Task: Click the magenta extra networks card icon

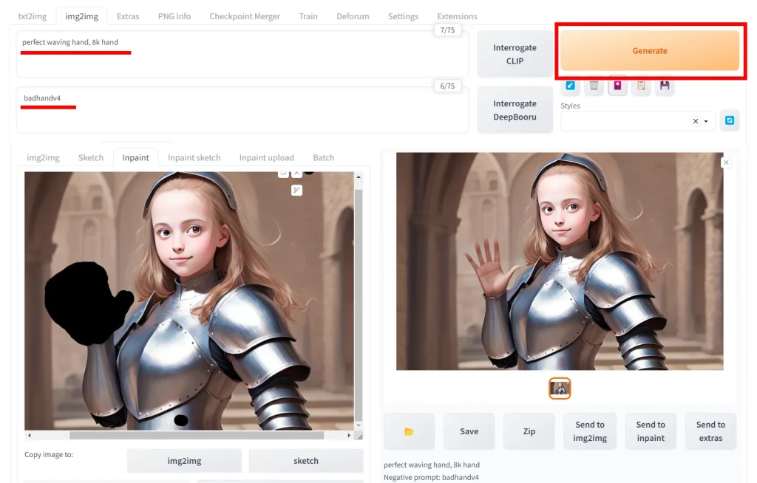Action: point(617,86)
